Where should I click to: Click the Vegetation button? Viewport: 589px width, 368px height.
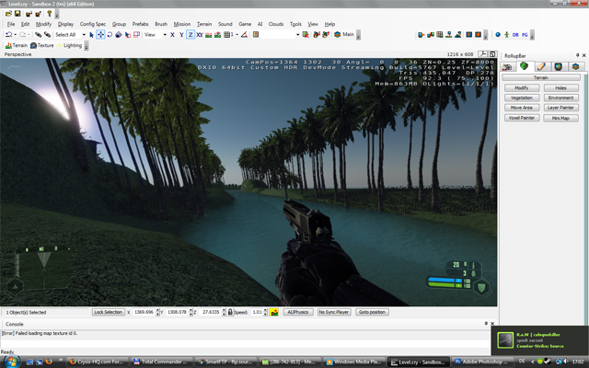[522, 98]
